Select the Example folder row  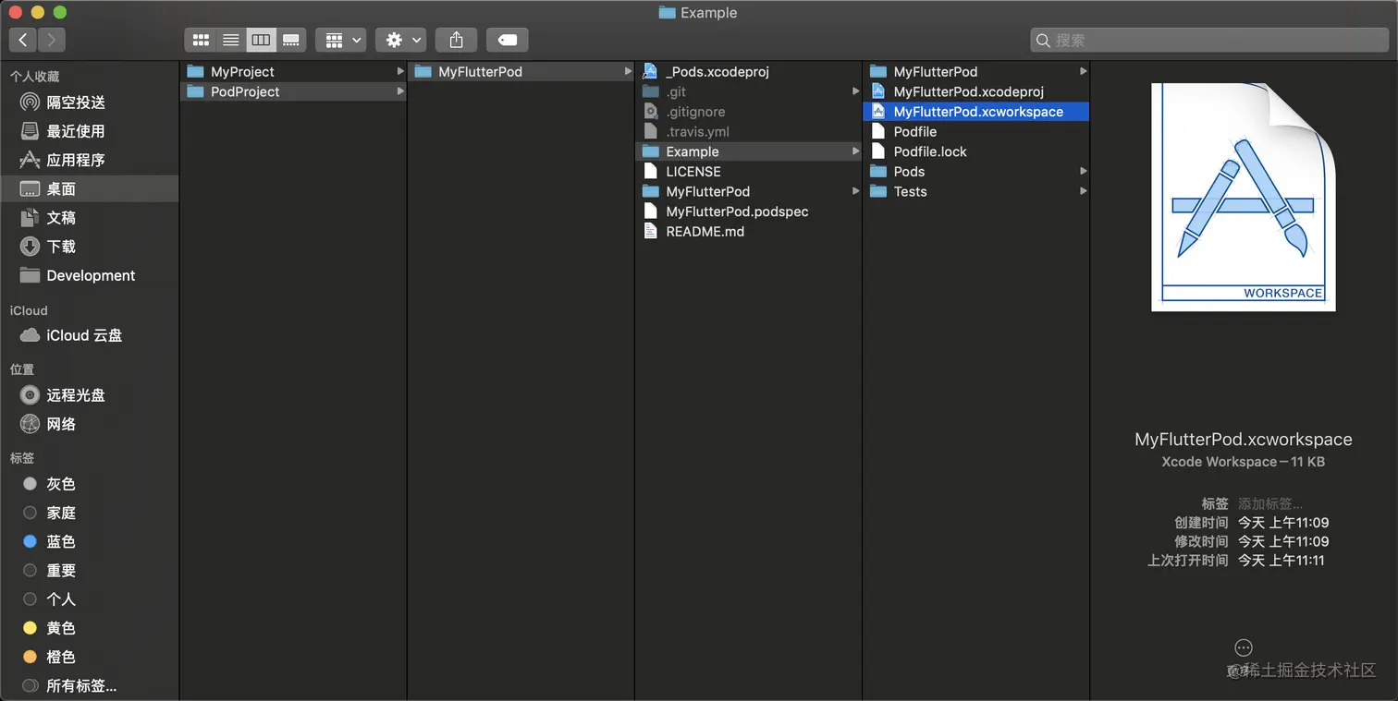tap(748, 151)
